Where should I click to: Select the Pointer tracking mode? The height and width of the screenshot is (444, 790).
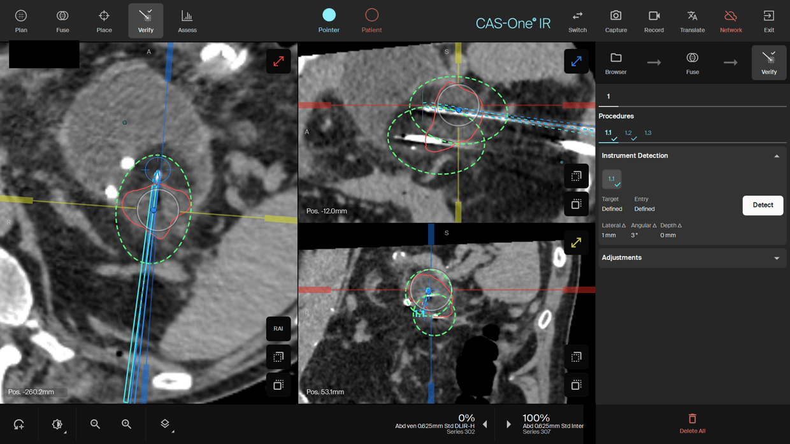(329, 20)
